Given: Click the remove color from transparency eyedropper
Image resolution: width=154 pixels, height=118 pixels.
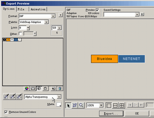Looking at the screenshot, I should point(19,96).
